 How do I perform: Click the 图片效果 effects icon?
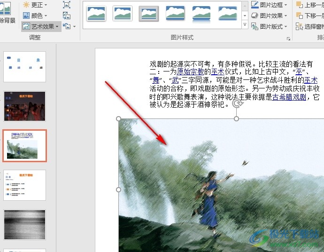point(255,16)
